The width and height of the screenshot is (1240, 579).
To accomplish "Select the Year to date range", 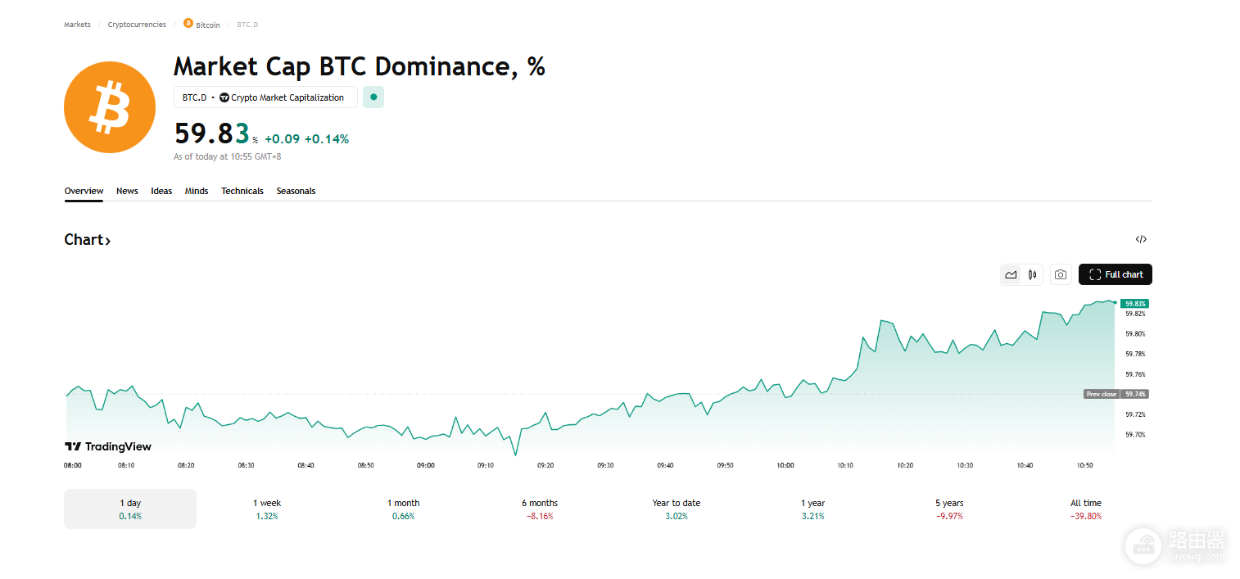I will [677, 509].
